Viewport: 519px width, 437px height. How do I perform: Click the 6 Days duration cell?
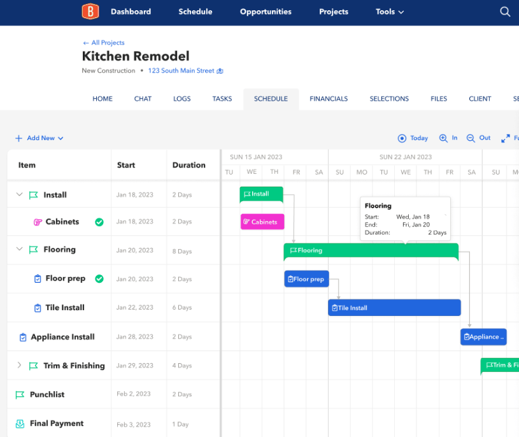click(x=182, y=308)
